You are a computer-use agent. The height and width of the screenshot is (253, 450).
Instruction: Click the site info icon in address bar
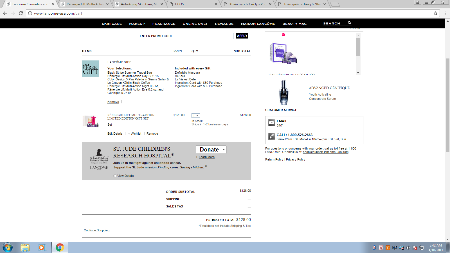(30, 13)
